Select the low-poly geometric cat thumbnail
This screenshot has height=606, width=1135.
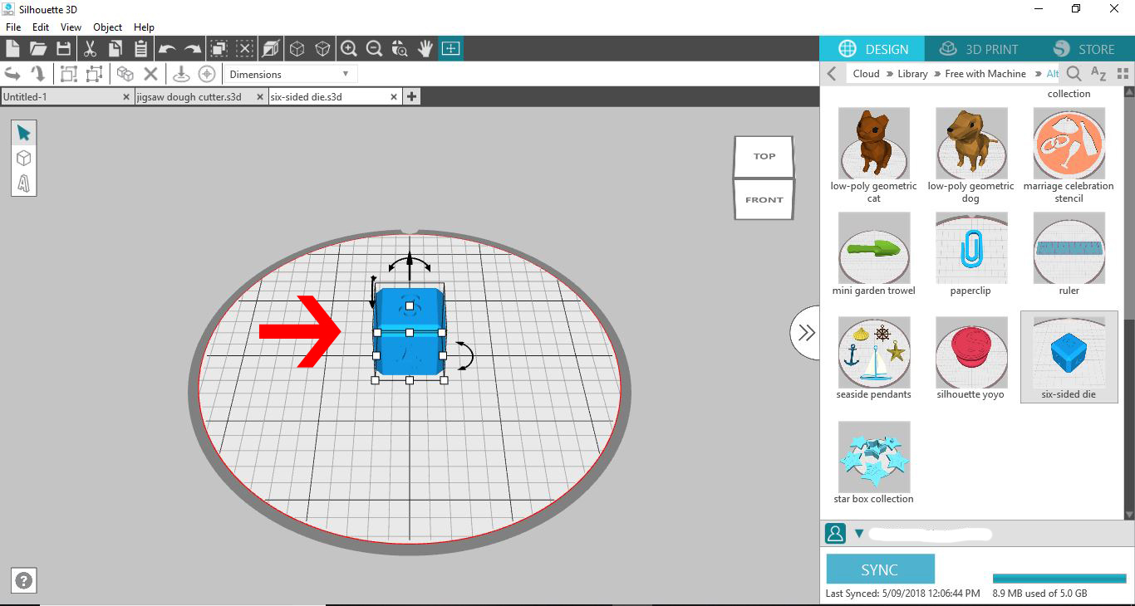[873, 143]
